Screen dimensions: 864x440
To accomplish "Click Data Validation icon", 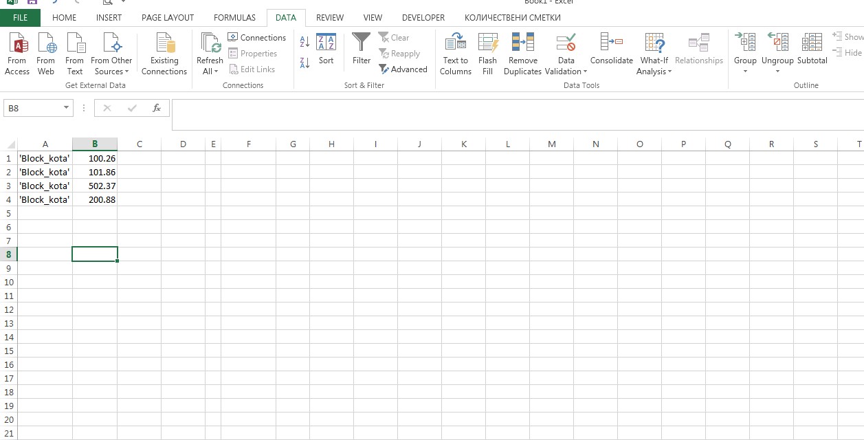I will (566, 44).
